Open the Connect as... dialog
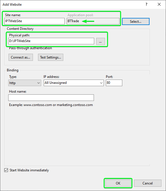The image size is (166, 191). tap(21, 57)
